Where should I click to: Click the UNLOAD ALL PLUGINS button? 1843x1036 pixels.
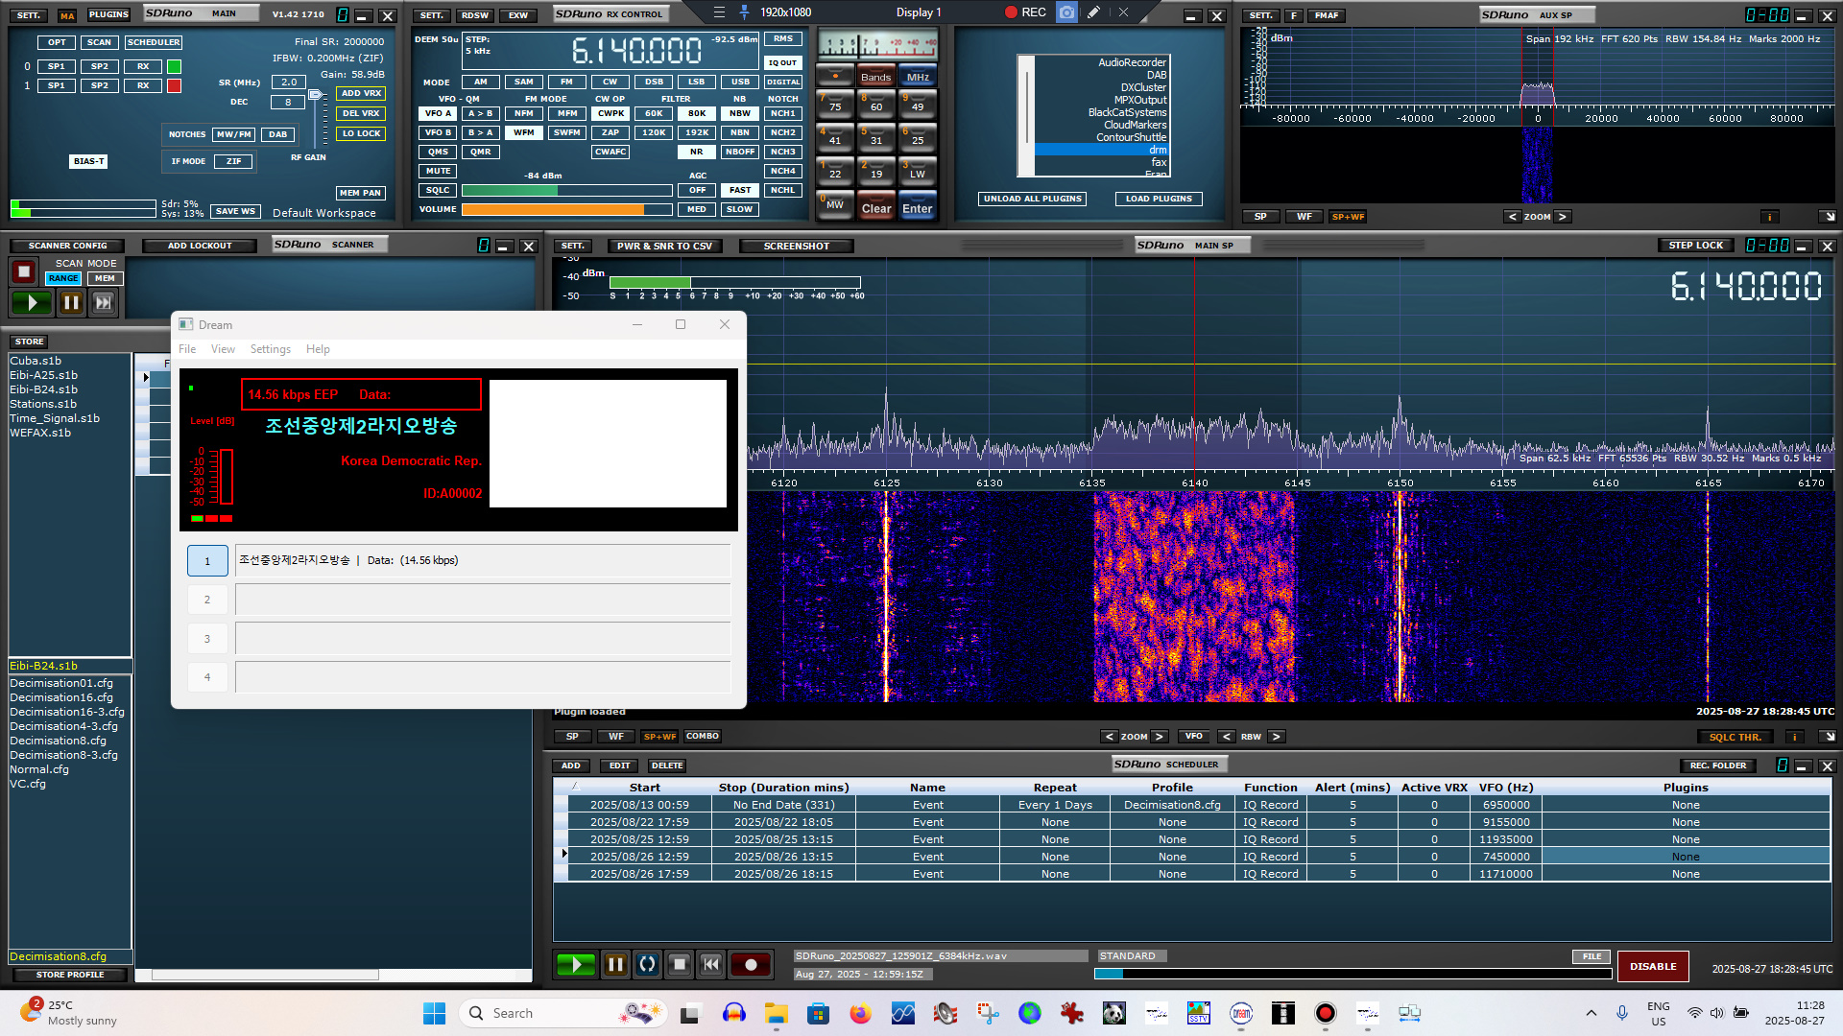click(x=1033, y=199)
